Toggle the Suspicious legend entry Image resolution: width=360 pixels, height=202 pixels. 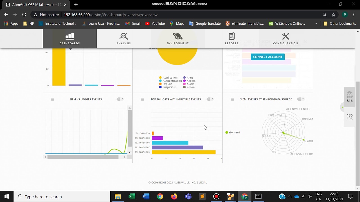pos(168,87)
